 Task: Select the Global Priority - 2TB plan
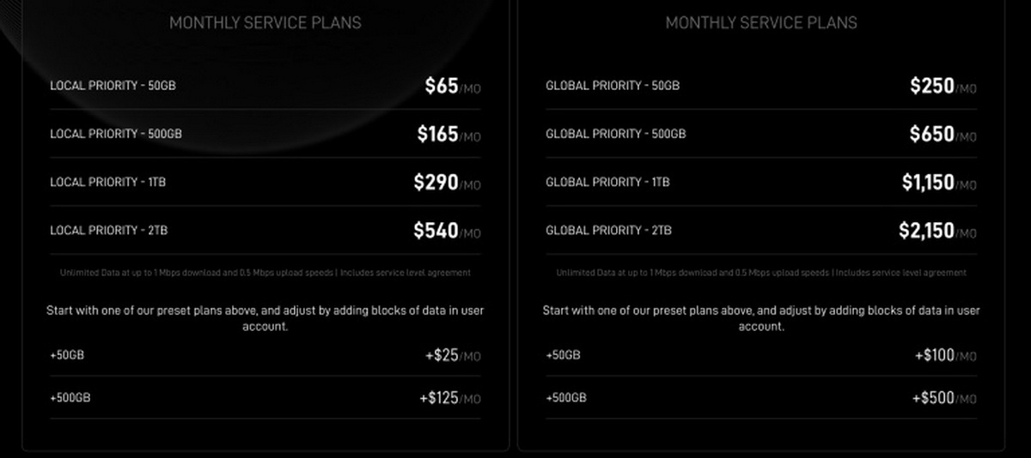608,230
